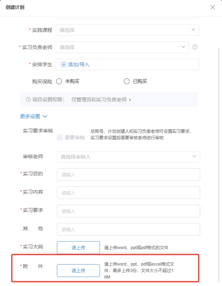Open the 实习负责老师 dropdown
Image resolution: width=222 pixels, height=286 pixels.
point(122,47)
